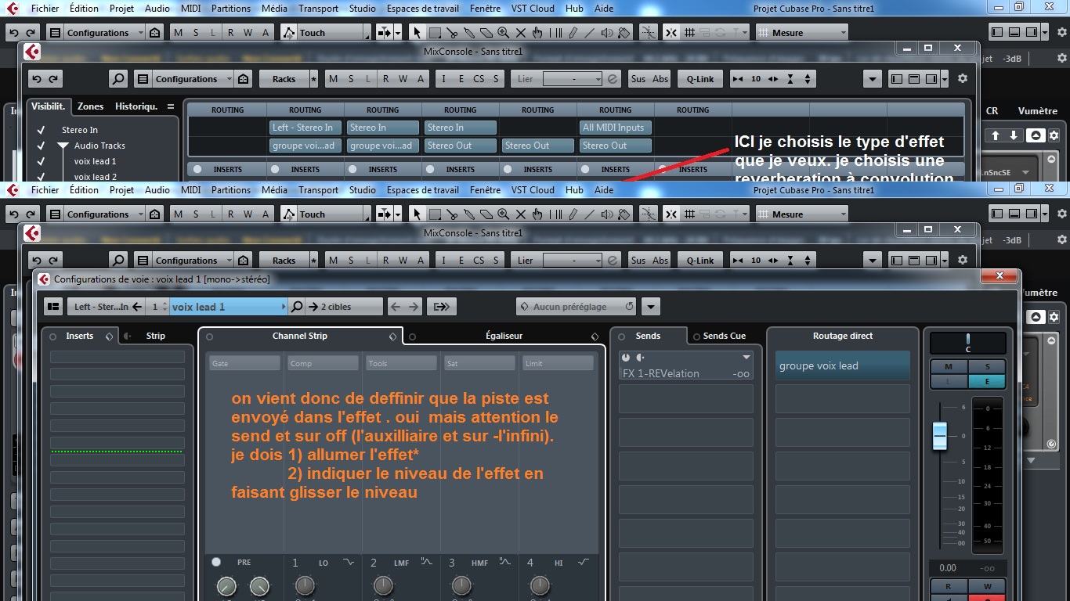Image resolution: width=1070 pixels, height=601 pixels.
Task: Open the Égaliseur tab preset diamond icon
Action: click(595, 336)
